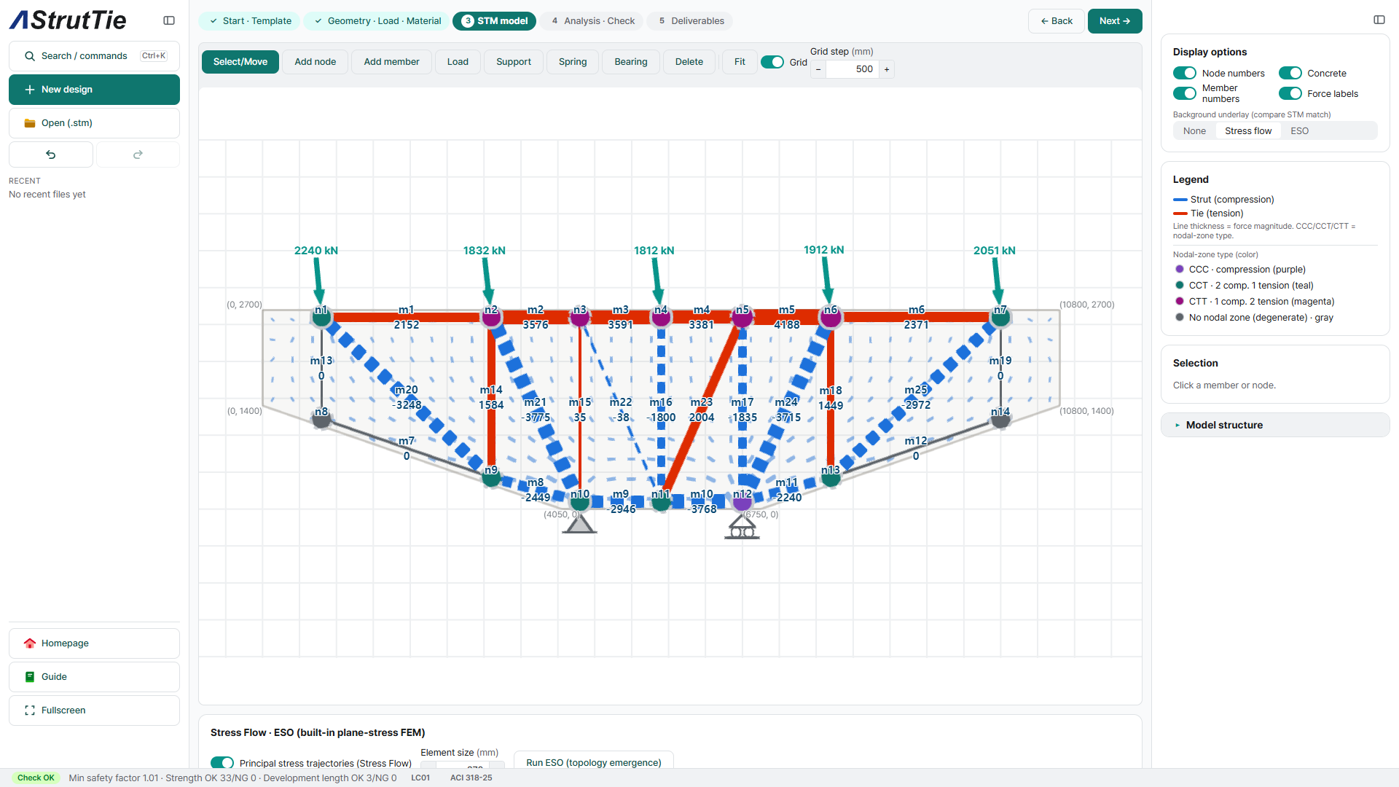Image resolution: width=1399 pixels, height=787 pixels.
Task: Click the redo arrow button
Action: click(138, 154)
